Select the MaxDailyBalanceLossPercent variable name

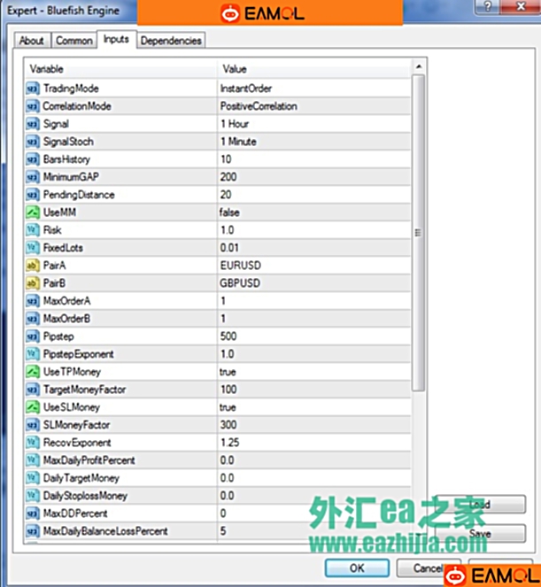pos(105,531)
